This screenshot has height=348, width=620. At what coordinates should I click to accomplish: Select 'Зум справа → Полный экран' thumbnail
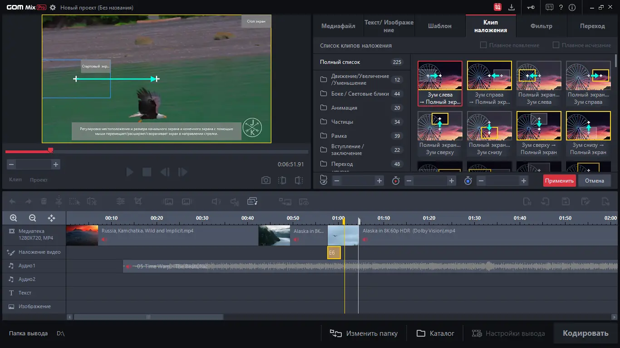489,83
